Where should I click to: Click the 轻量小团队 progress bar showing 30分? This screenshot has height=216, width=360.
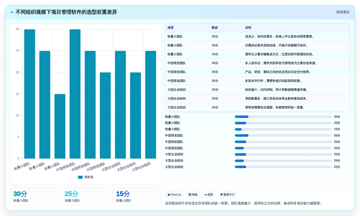click(x=283, y=117)
